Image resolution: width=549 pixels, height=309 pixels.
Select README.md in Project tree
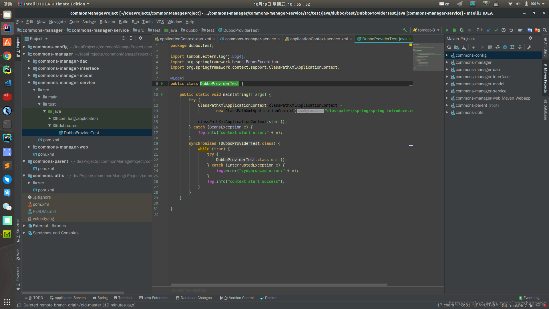tap(44, 211)
